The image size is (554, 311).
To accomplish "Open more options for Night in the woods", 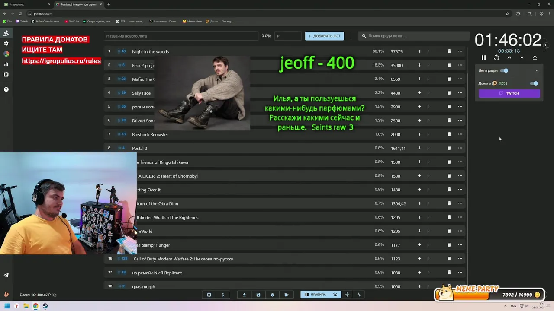I will 460,51.
